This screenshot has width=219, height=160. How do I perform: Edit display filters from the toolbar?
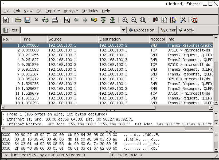point(164,20)
